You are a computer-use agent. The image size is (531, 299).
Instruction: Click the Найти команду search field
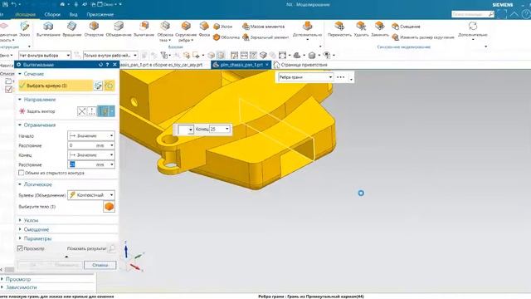point(470,14)
